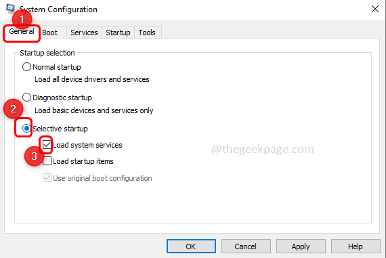The image size is (386, 258).
Task: Uncheck Load system services checkbox
Action: point(47,145)
